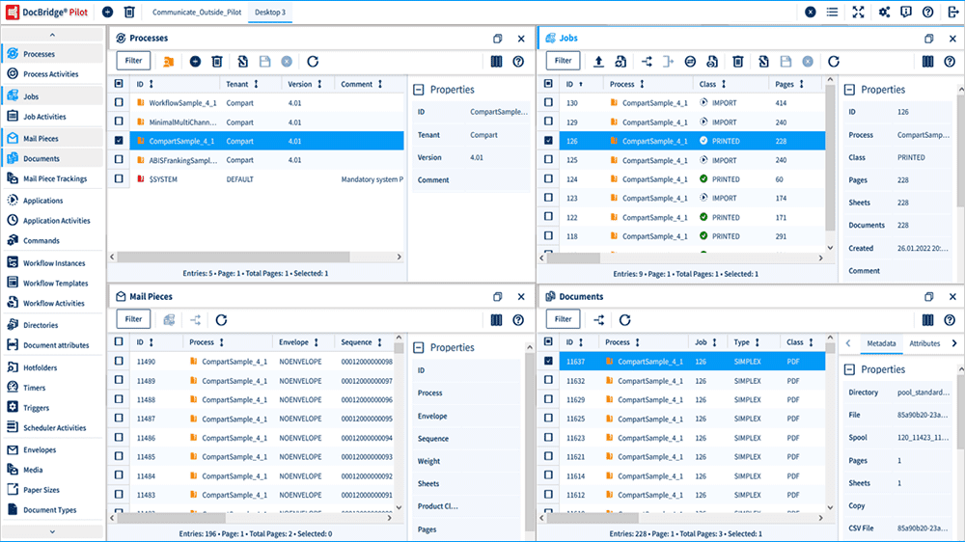
Task: Click the trash icon in Jobs toolbar
Action: click(737, 61)
